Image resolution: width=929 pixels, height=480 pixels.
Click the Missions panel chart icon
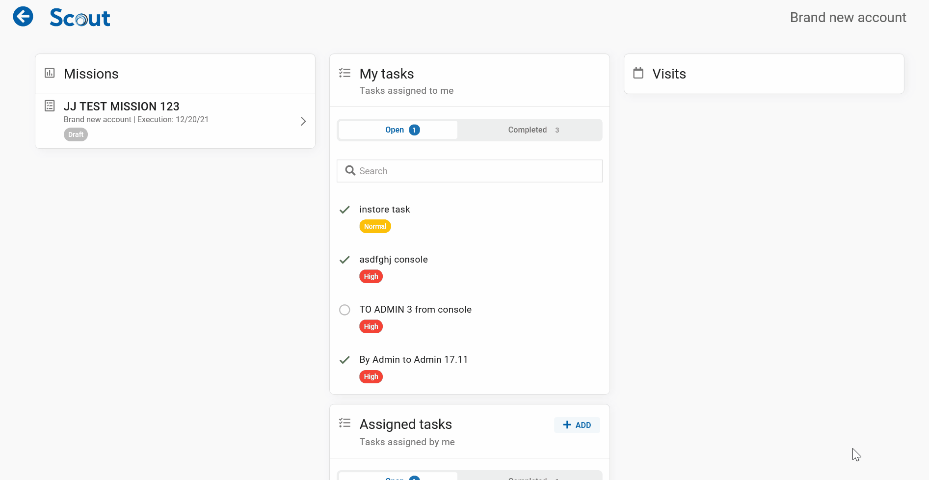tap(50, 73)
